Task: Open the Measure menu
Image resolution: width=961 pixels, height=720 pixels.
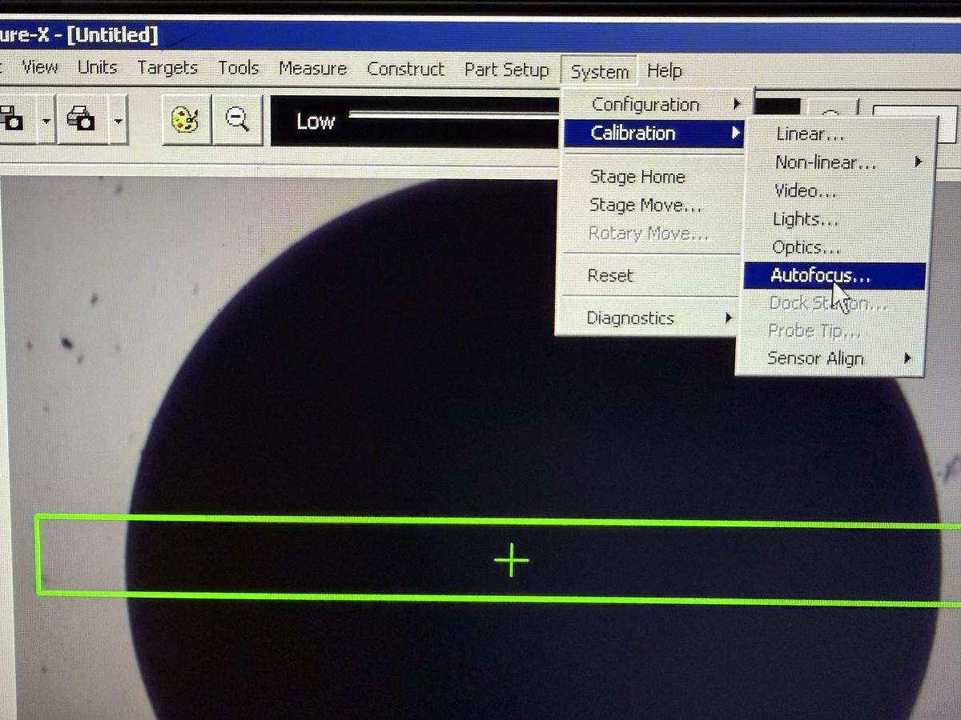Action: 312,69
